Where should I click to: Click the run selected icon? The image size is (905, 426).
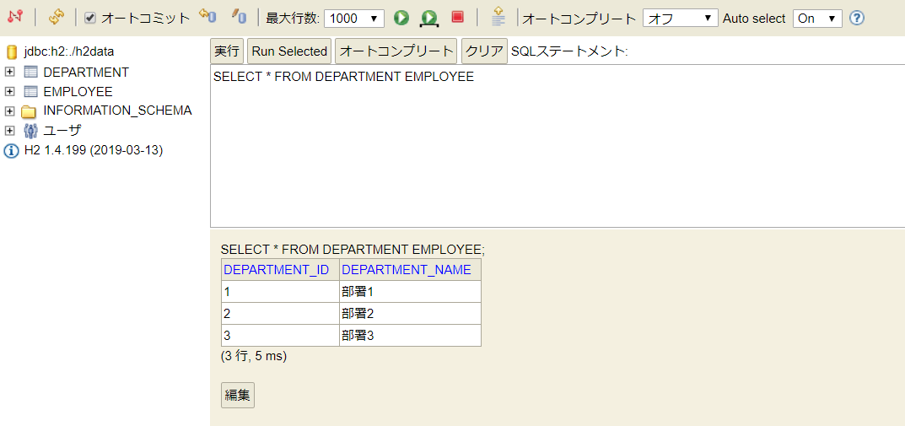tap(428, 19)
